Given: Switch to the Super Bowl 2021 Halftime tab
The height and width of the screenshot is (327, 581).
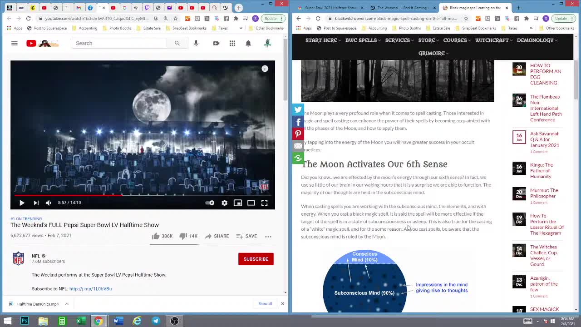Looking at the screenshot, I should click(x=330, y=8).
